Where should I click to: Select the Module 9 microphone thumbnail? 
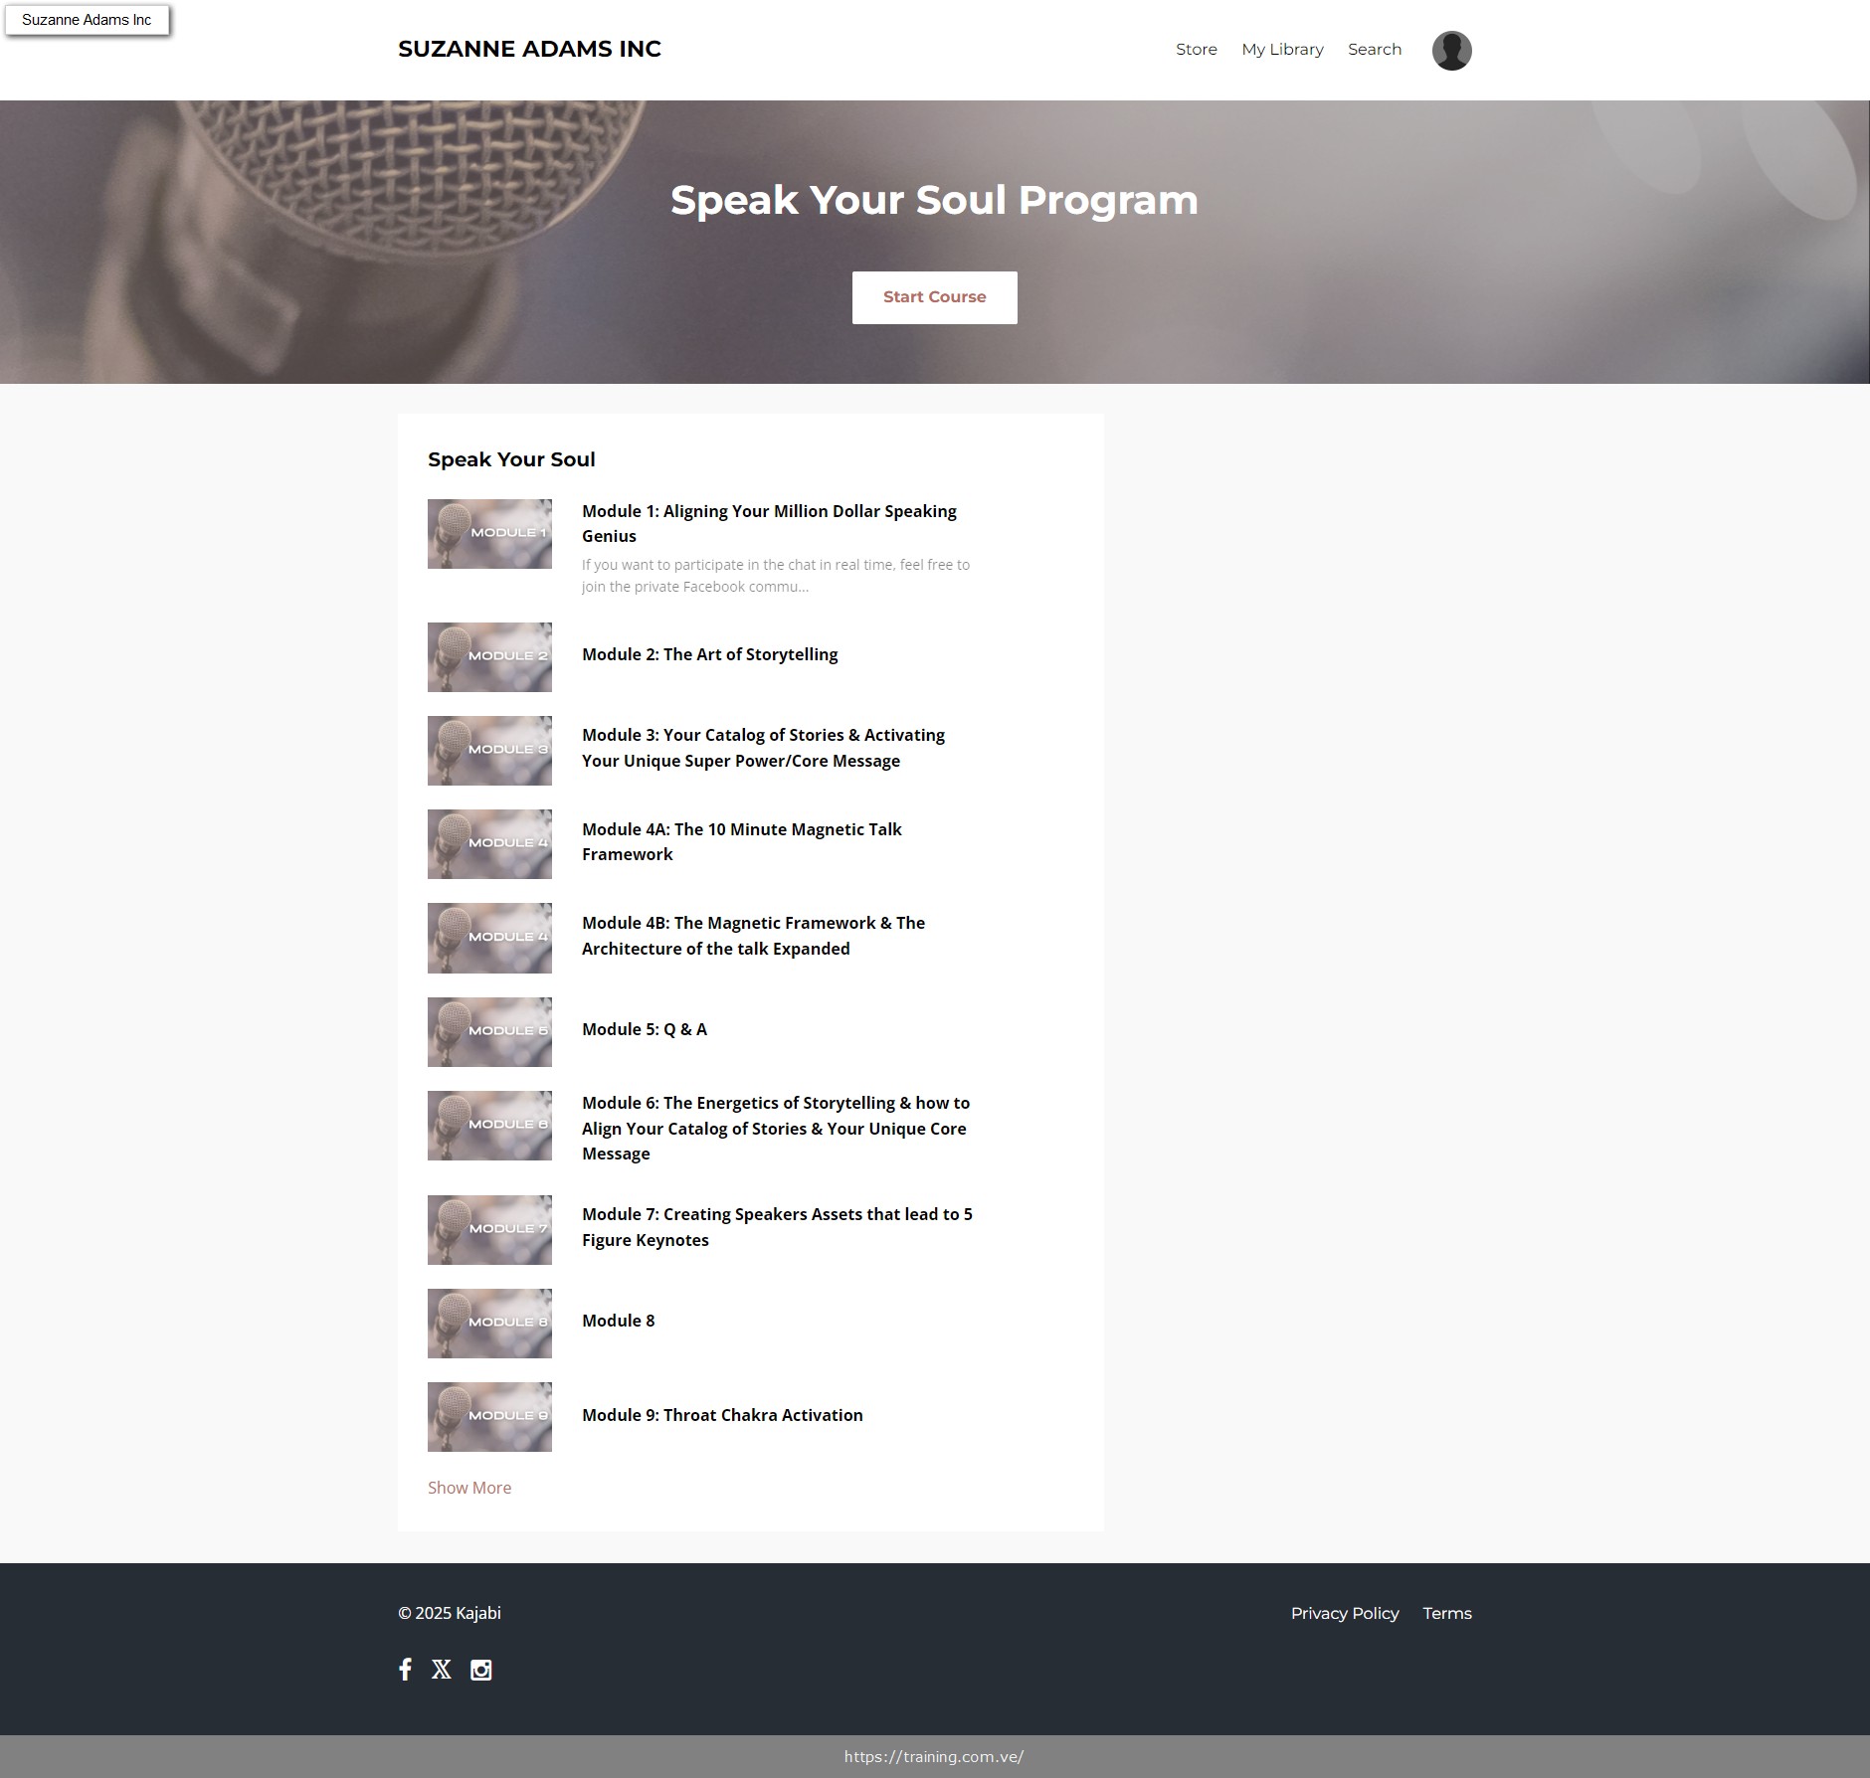coord(489,1417)
